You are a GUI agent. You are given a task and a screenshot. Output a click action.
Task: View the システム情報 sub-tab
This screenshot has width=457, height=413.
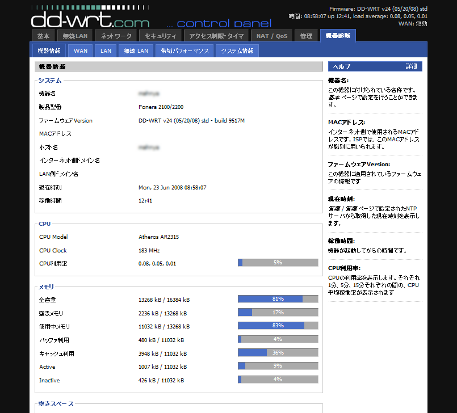coord(237,51)
